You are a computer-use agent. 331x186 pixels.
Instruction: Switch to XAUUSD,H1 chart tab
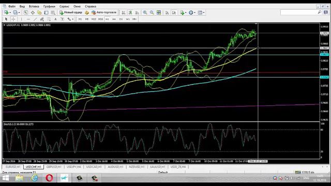157,167
